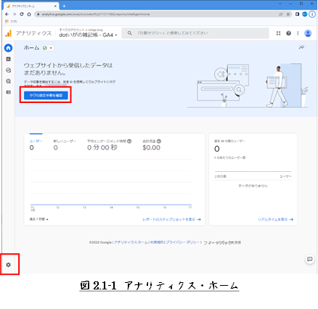Click the browser tab list chevron
The height and width of the screenshot is (309, 318).
[x=280, y=4]
